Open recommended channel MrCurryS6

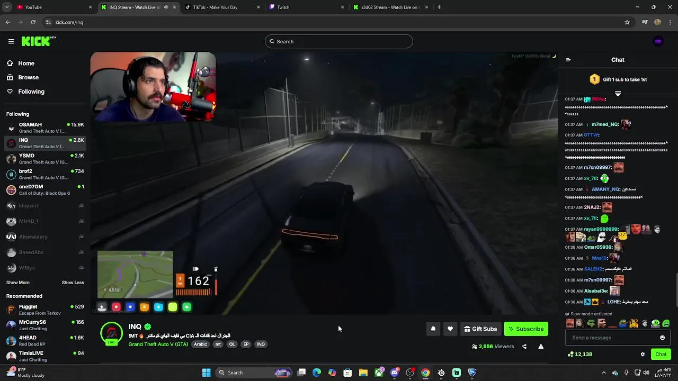(44, 325)
